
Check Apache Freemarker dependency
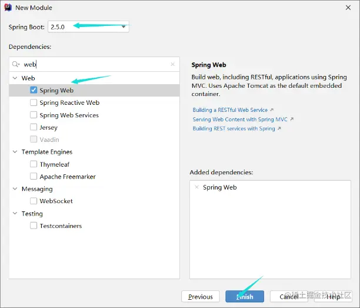point(34,176)
